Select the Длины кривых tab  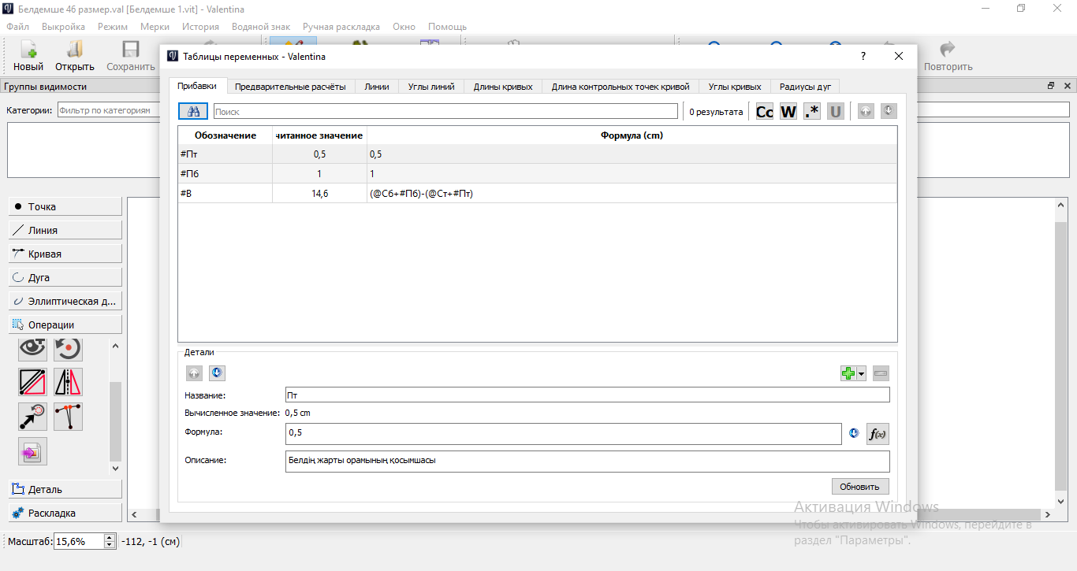[503, 87]
